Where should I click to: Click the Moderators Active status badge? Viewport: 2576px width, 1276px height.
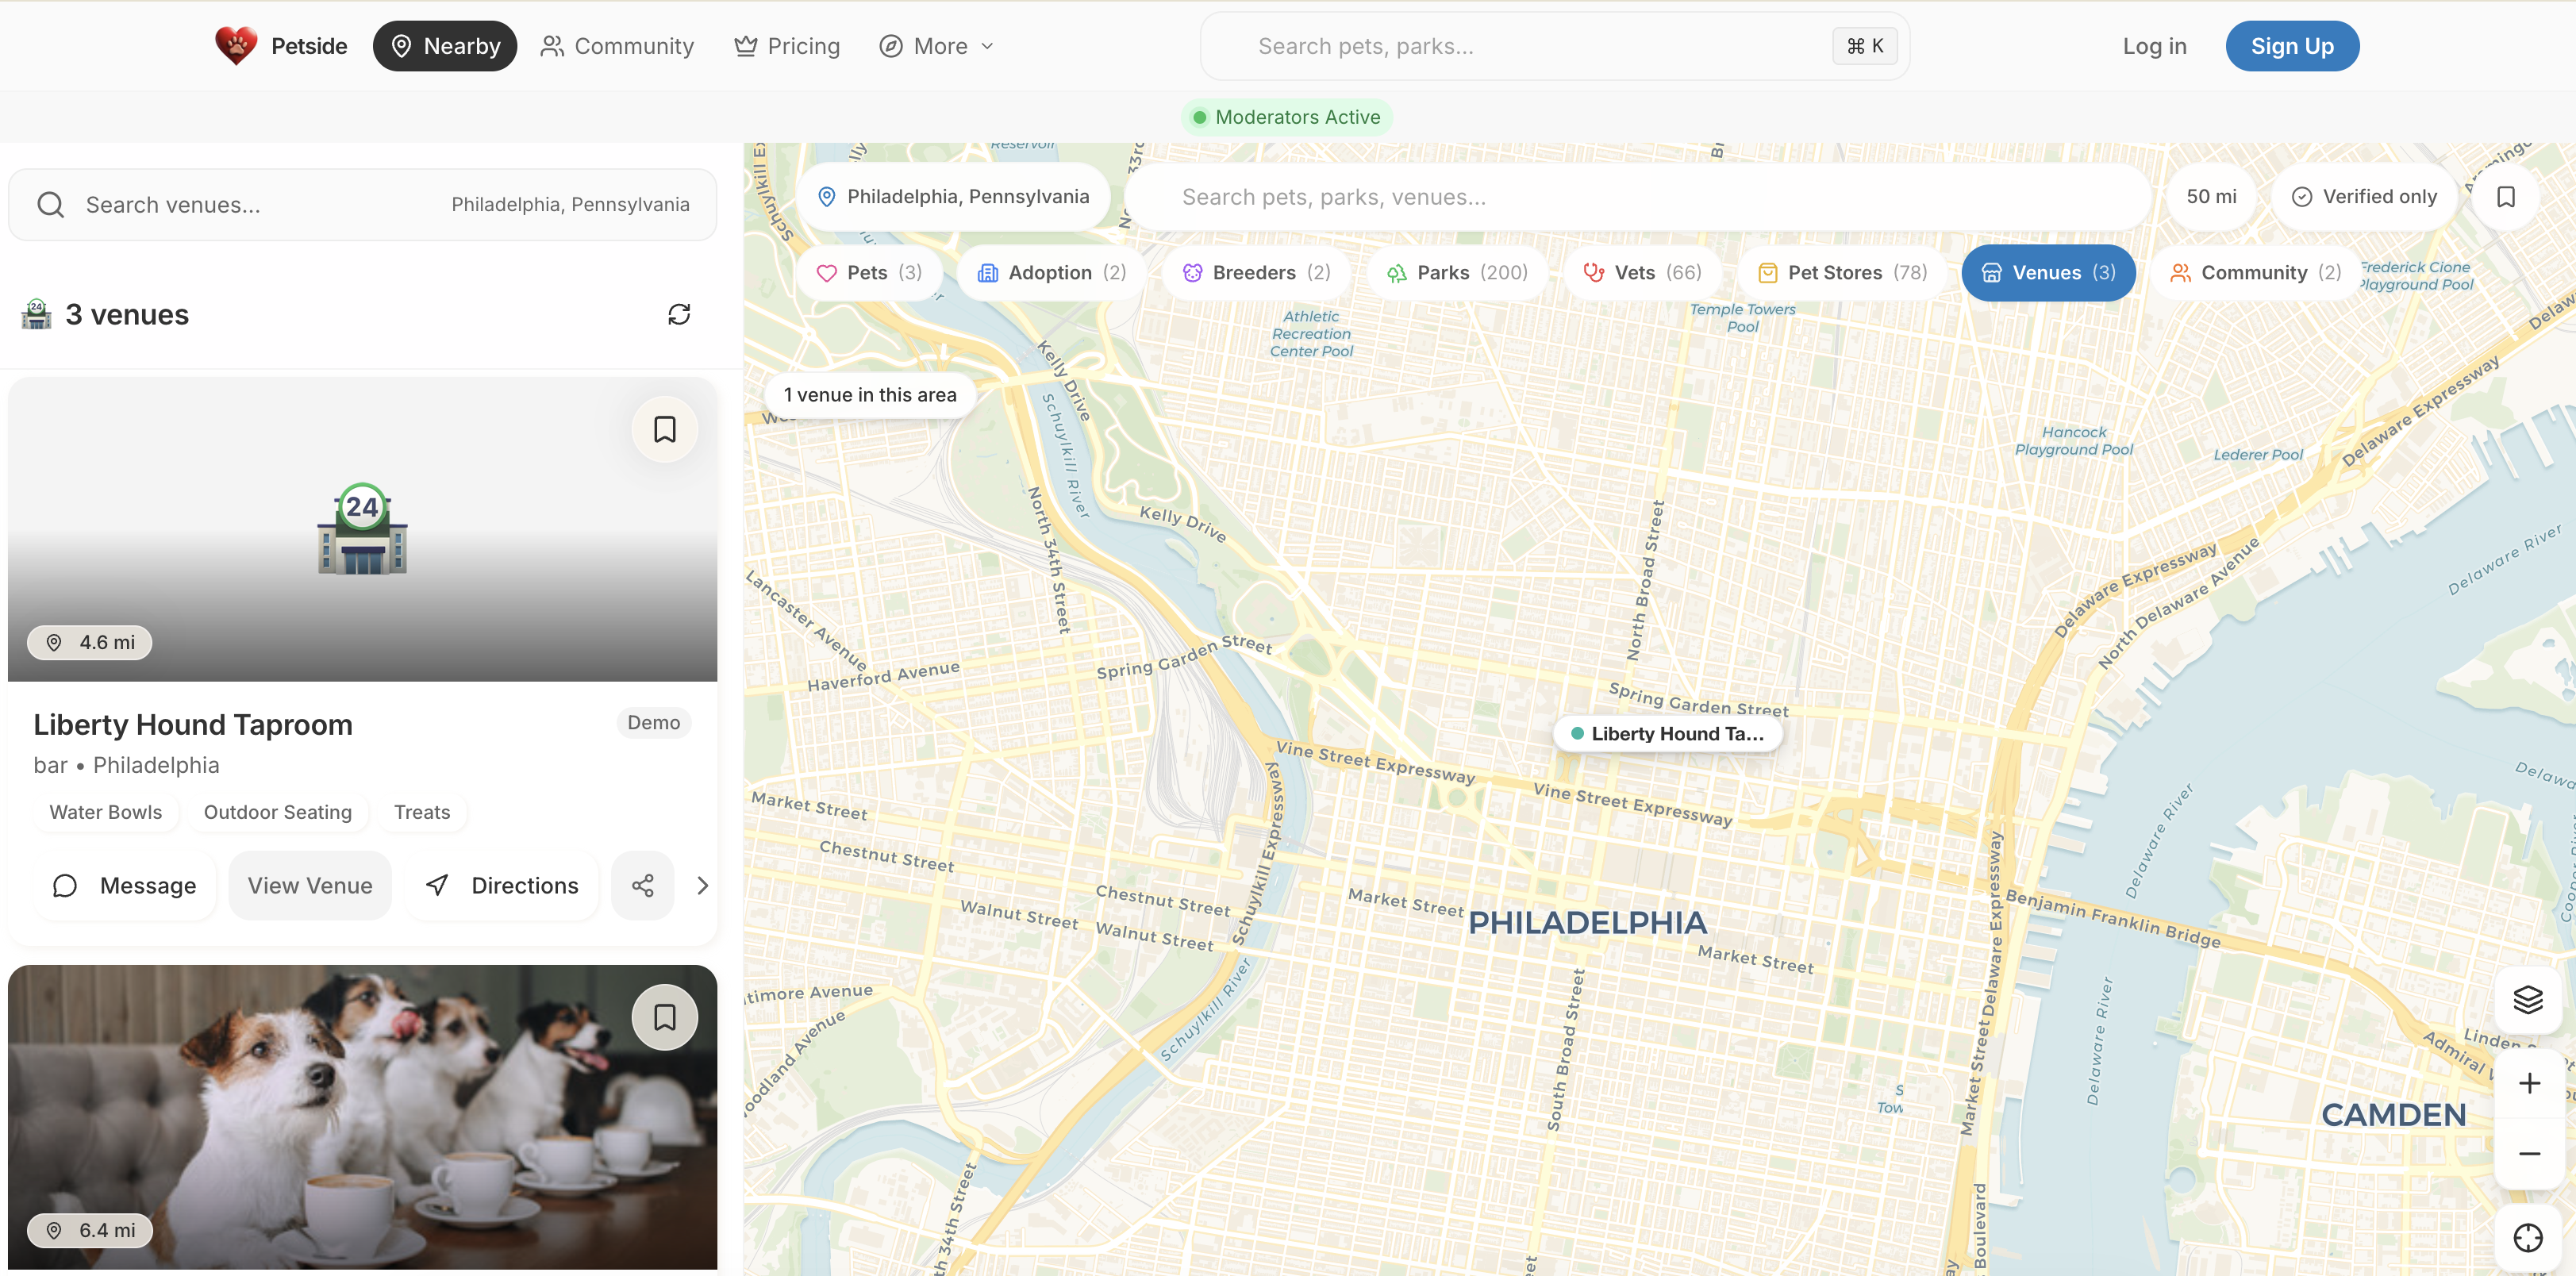click(x=1286, y=117)
